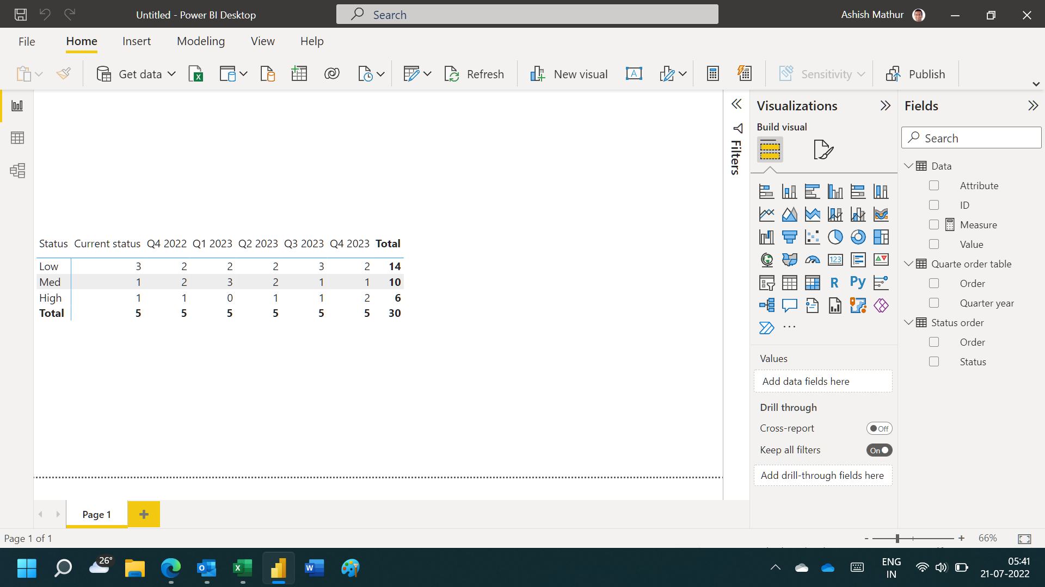
Task: Open the View ribbon tab
Action: click(x=263, y=41)
